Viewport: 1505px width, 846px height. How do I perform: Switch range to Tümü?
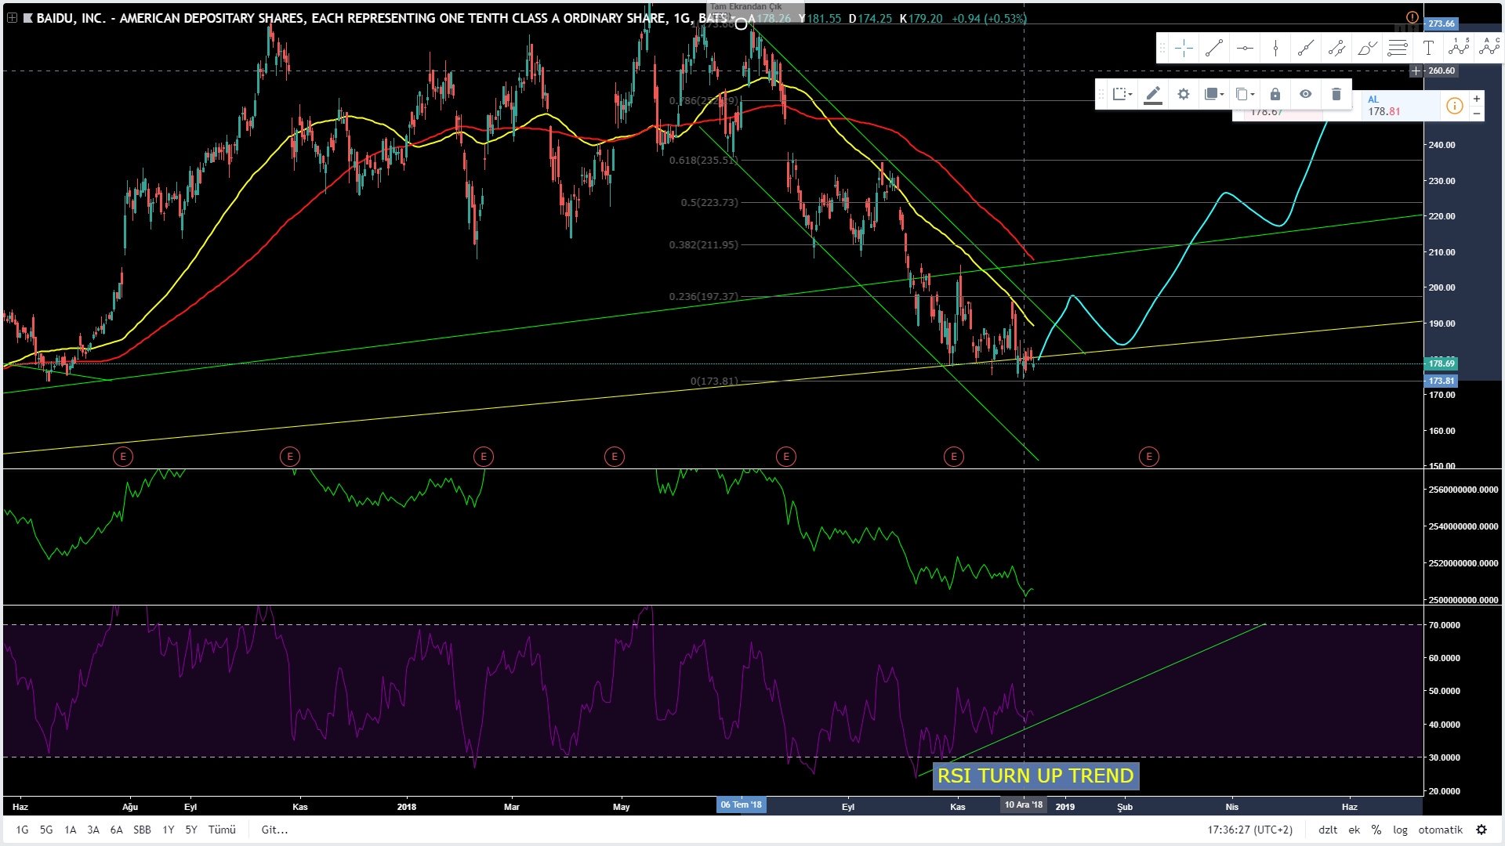(222, 830)
